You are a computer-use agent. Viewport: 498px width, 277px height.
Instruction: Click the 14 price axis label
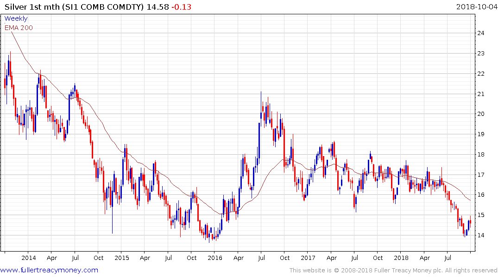coord(481,235)
